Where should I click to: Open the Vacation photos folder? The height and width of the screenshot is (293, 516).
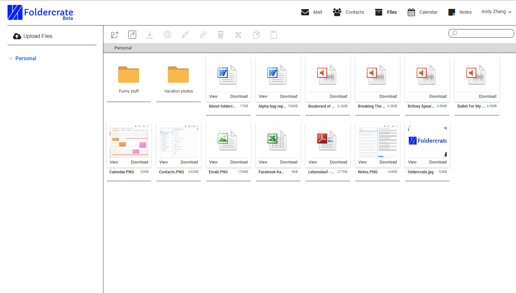179,79
